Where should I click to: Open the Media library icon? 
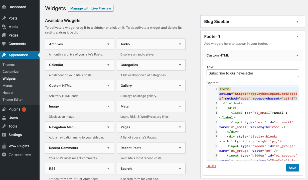click(5, 26)
